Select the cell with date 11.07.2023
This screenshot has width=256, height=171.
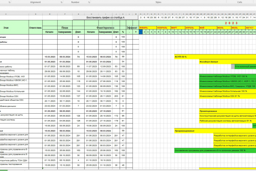click(91, 67)
